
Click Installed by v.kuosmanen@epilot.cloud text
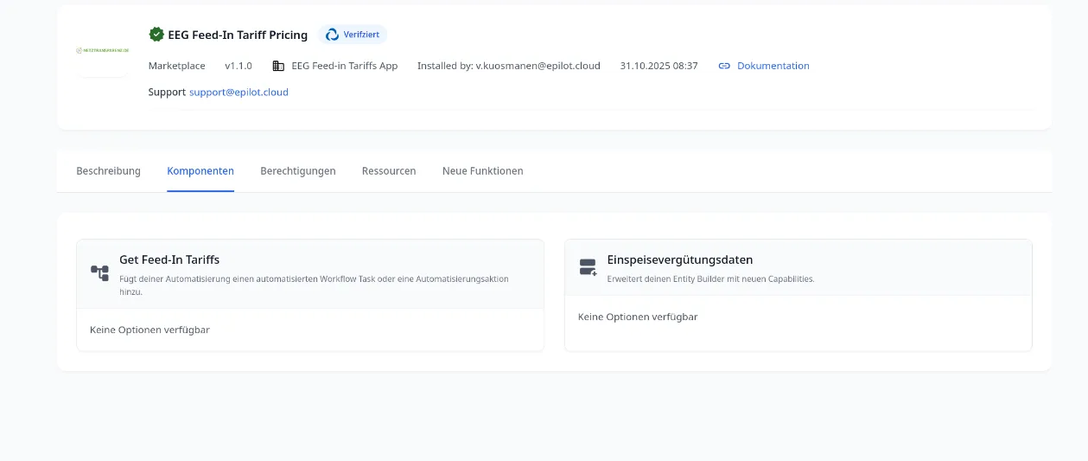coord(509,66)
